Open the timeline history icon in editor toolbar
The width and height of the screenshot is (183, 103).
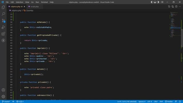(x=169, y=7)
